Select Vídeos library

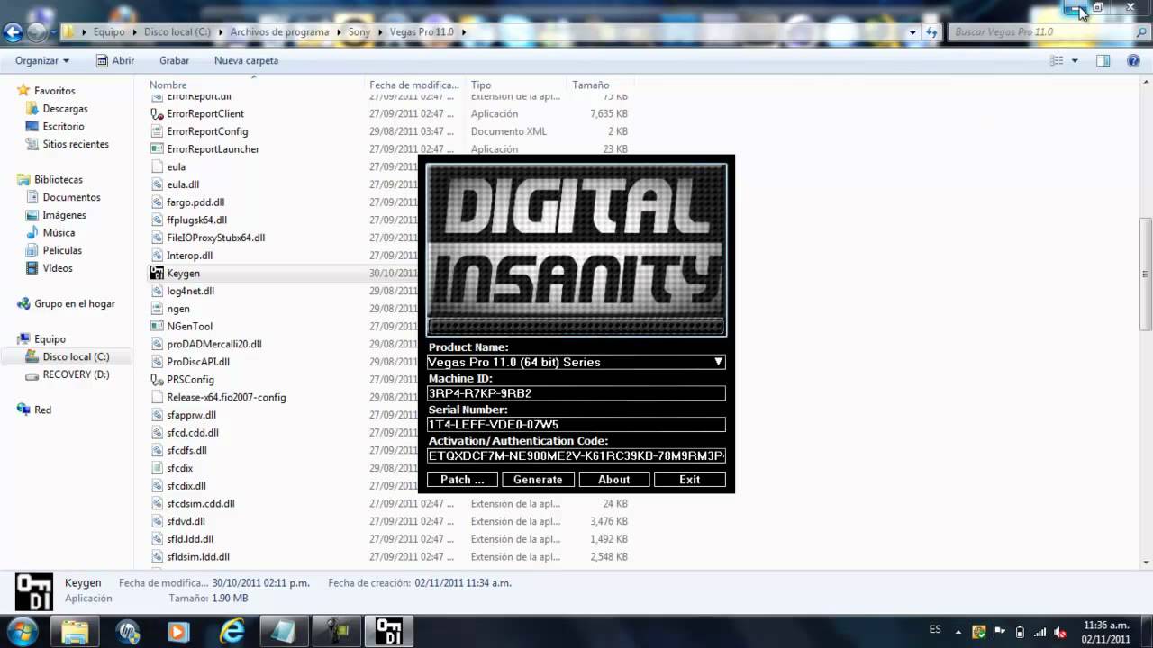[58, 268]
